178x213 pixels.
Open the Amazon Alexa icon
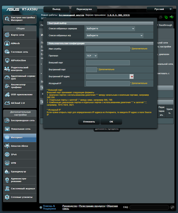click(x=7, y=146)
